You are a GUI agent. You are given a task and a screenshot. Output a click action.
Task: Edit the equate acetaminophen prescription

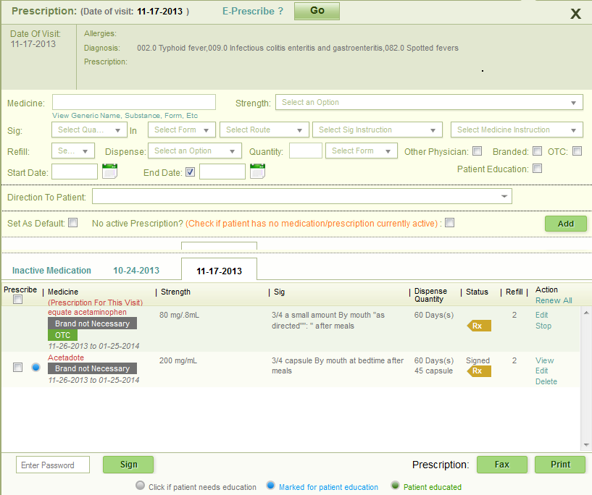[541, 316]
